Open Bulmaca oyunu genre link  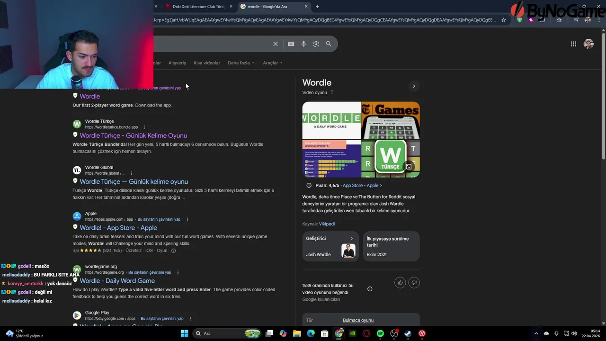point(358,320)
